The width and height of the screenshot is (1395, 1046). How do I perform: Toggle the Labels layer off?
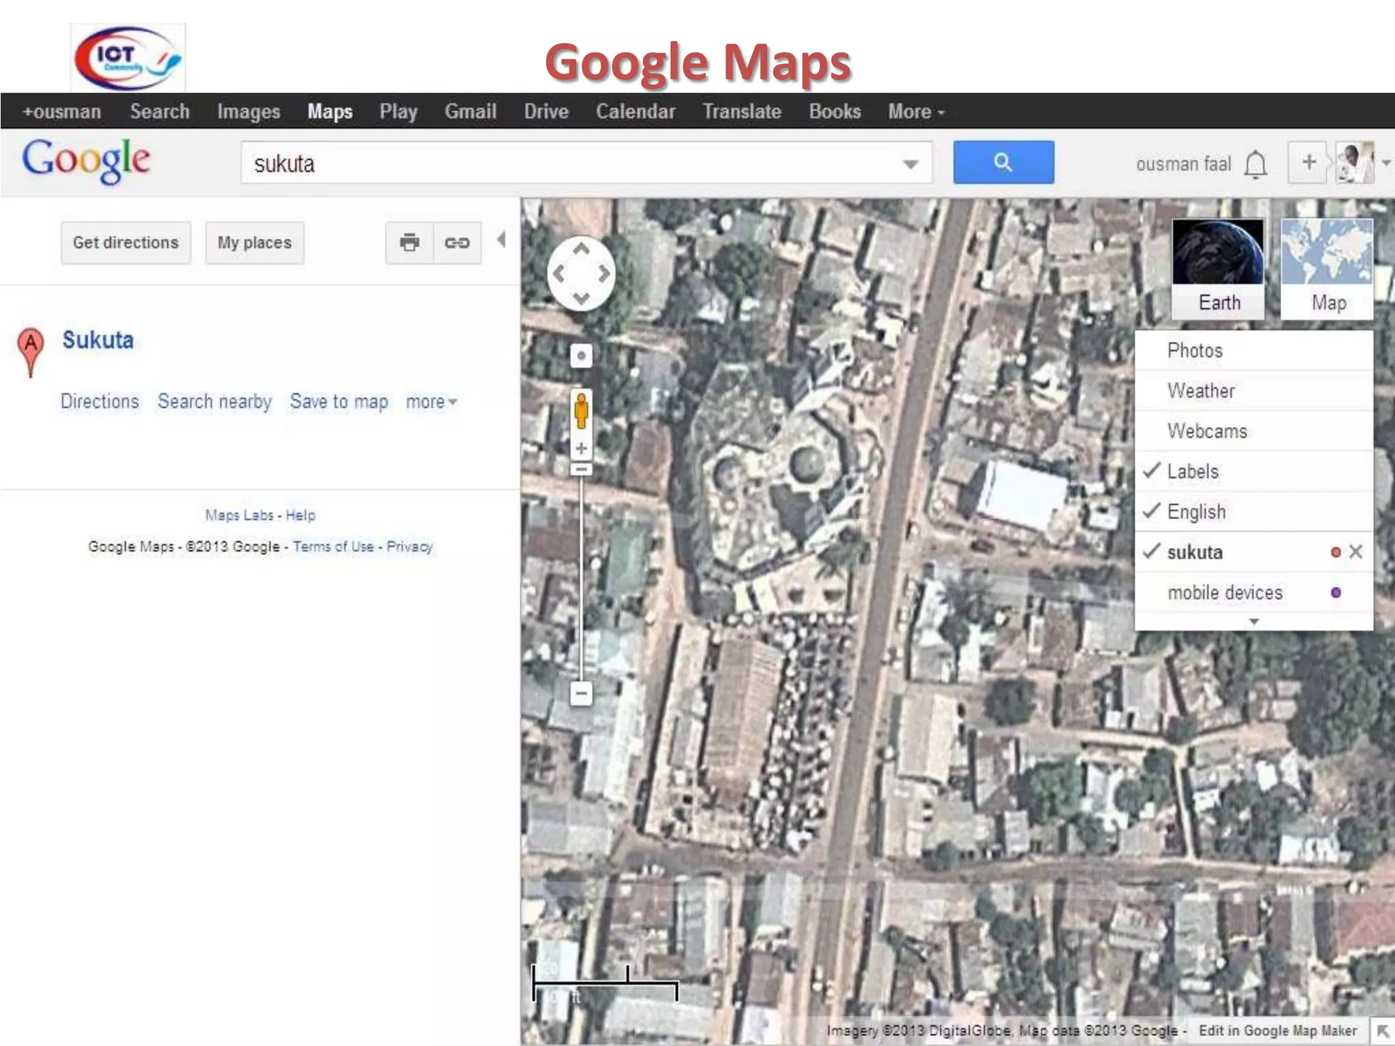[1254, 471]
